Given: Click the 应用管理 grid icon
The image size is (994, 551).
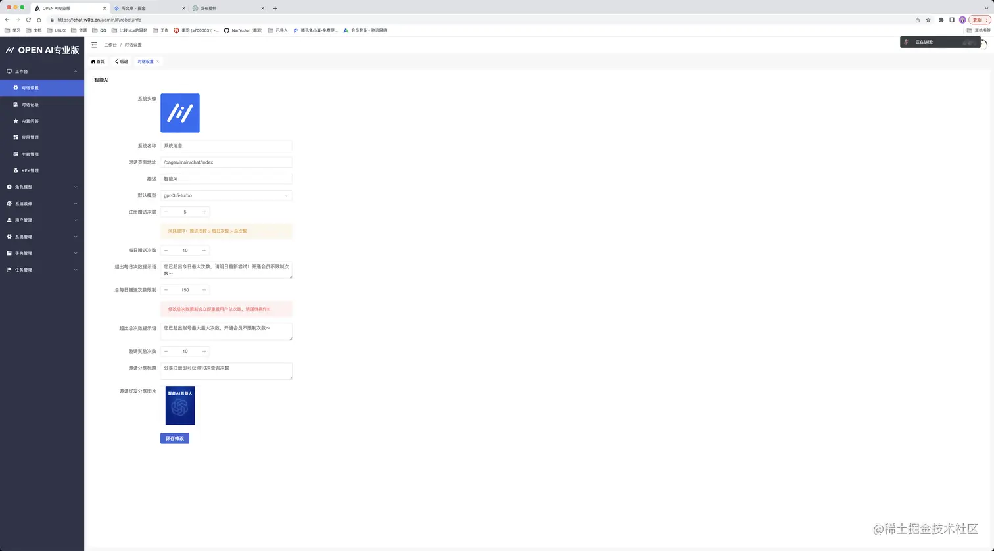Looking at the screenshot, I should (16, 137).
